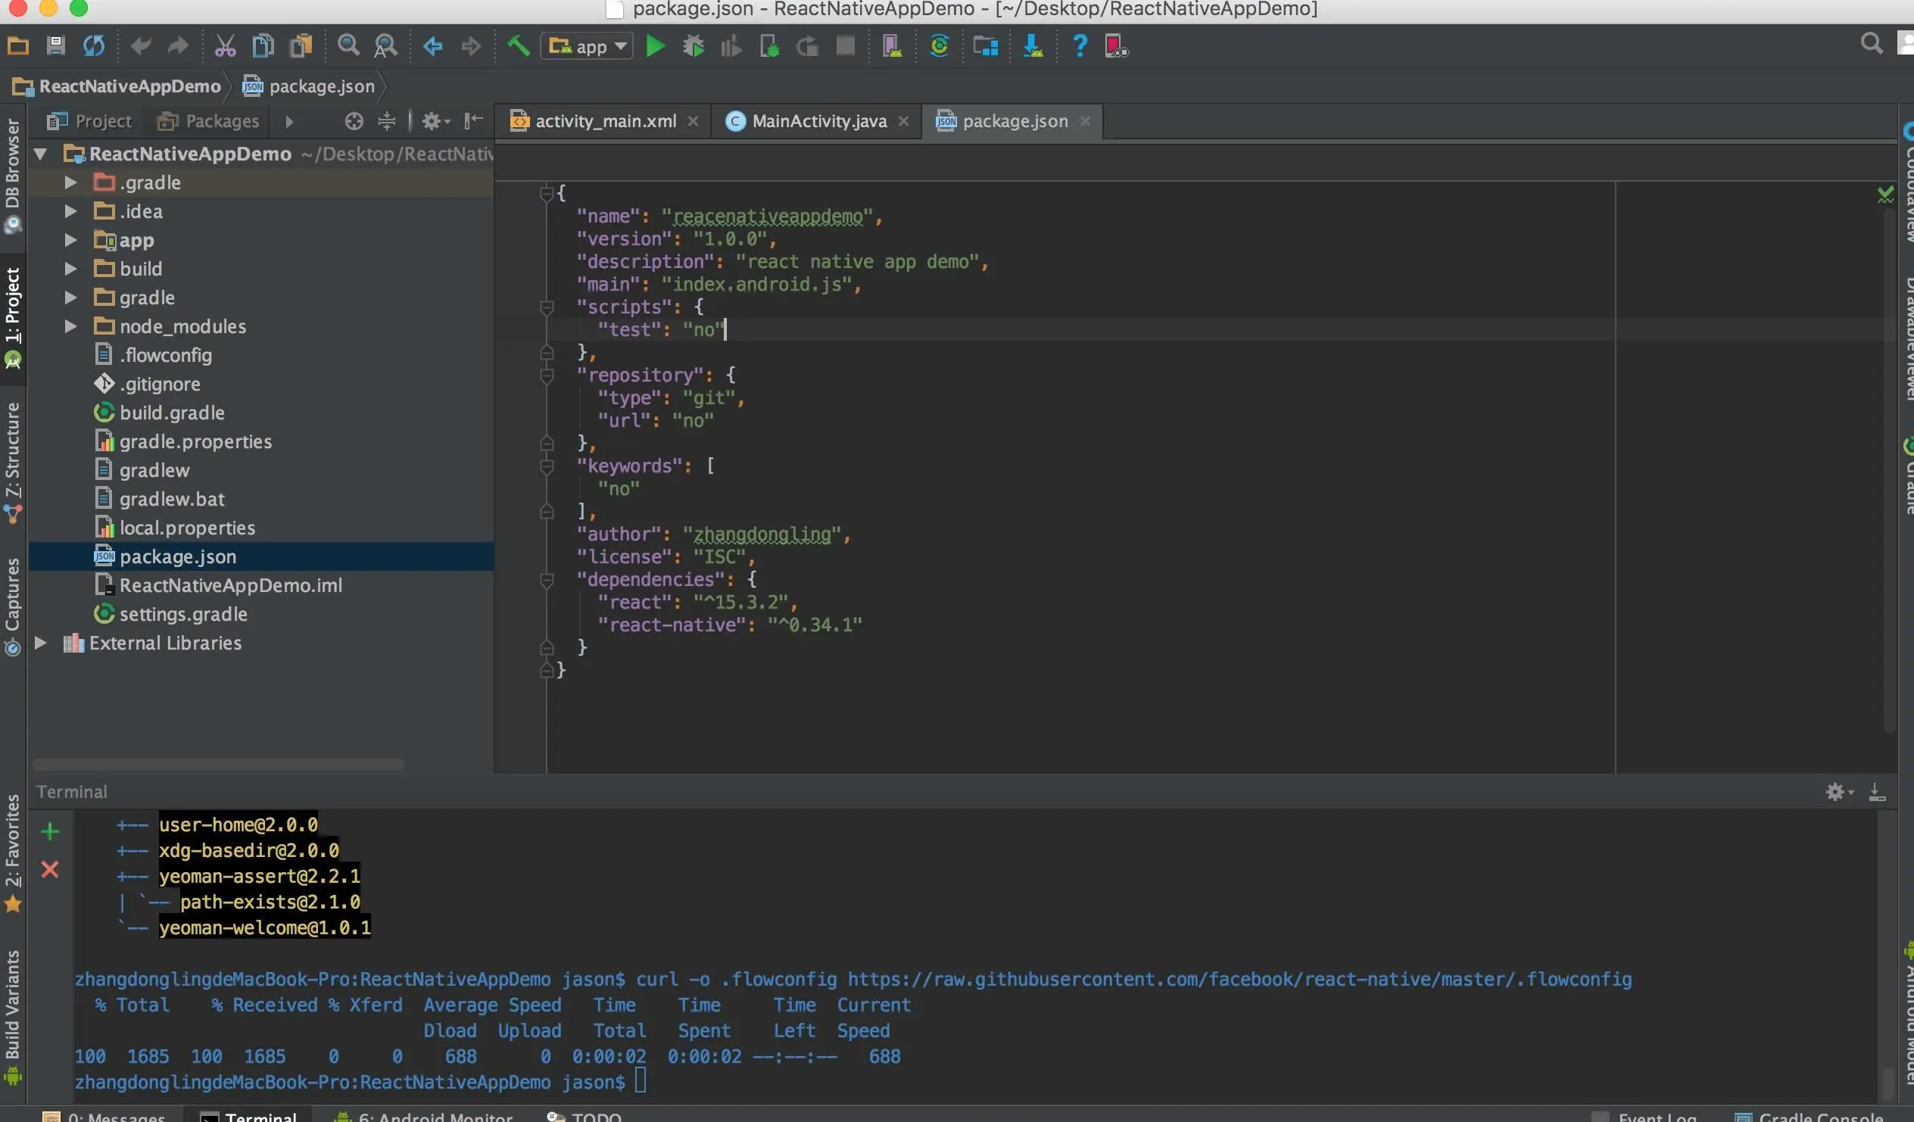The width and height of the screenshot is (1914, 1122).
Task: Click Hide Project panel icon
Action: [x=473, y=121]
